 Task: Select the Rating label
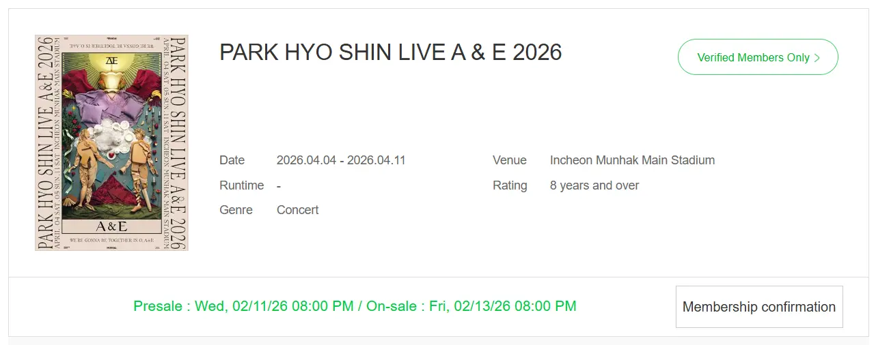(510, 185)
